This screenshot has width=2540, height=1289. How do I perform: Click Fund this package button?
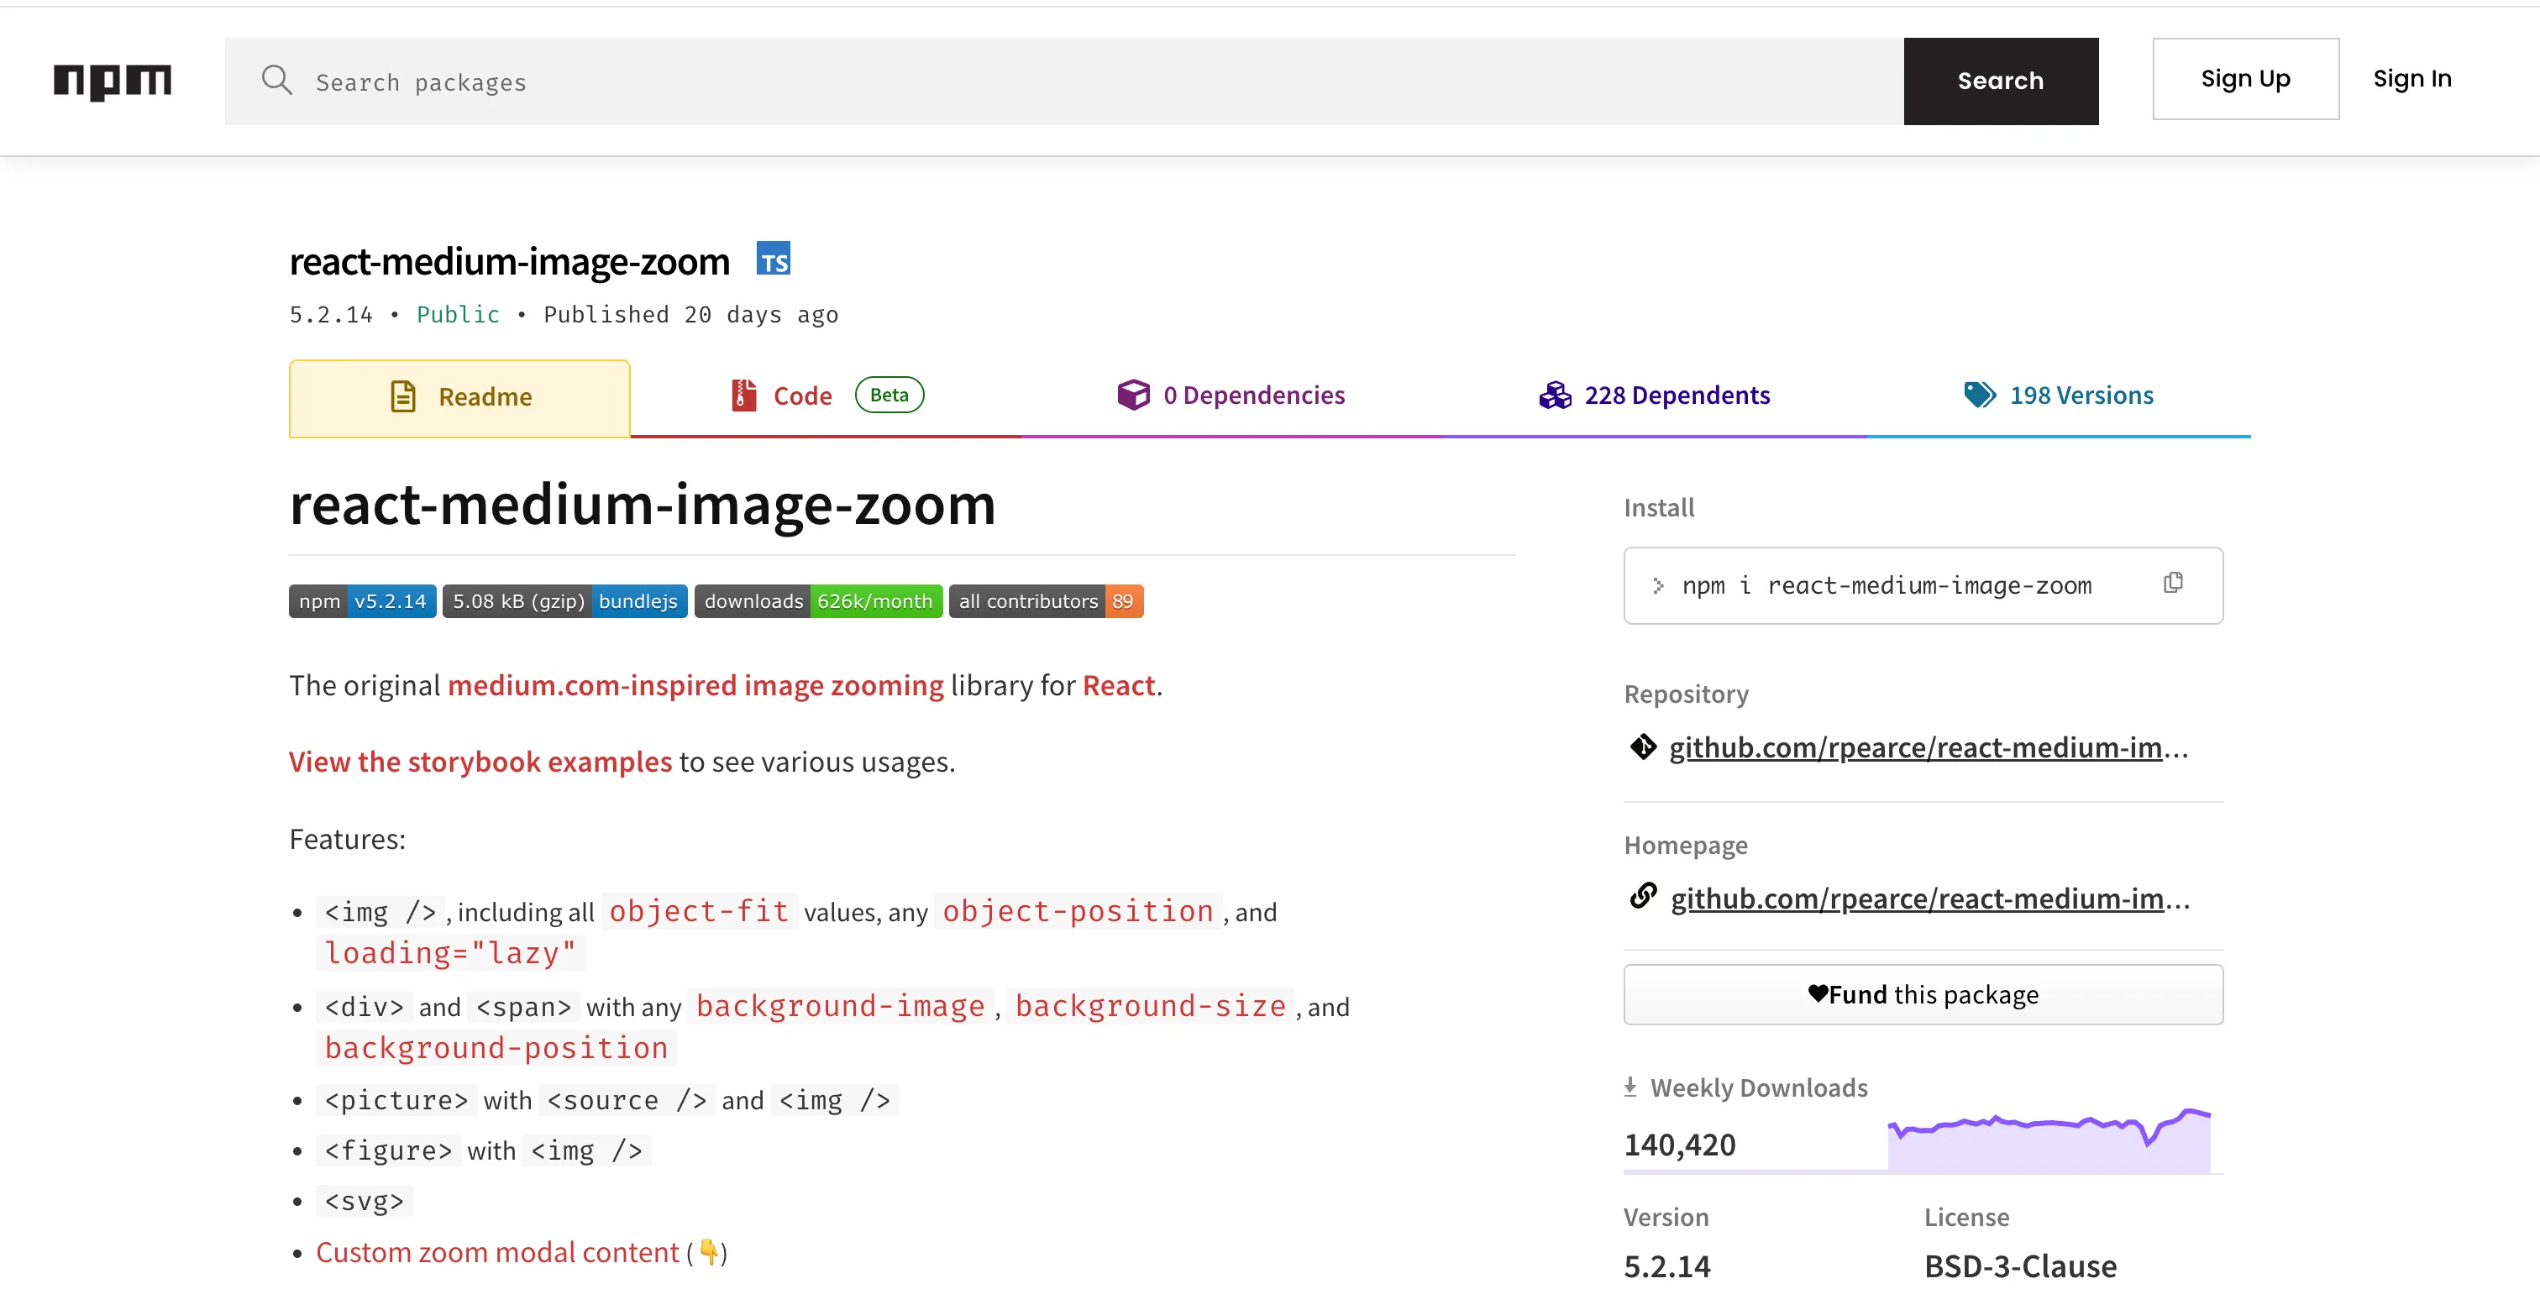pos(1922,994)
